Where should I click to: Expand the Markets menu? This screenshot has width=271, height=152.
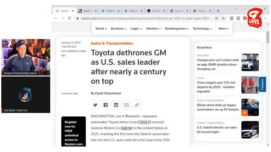click(x=154, y=29)
